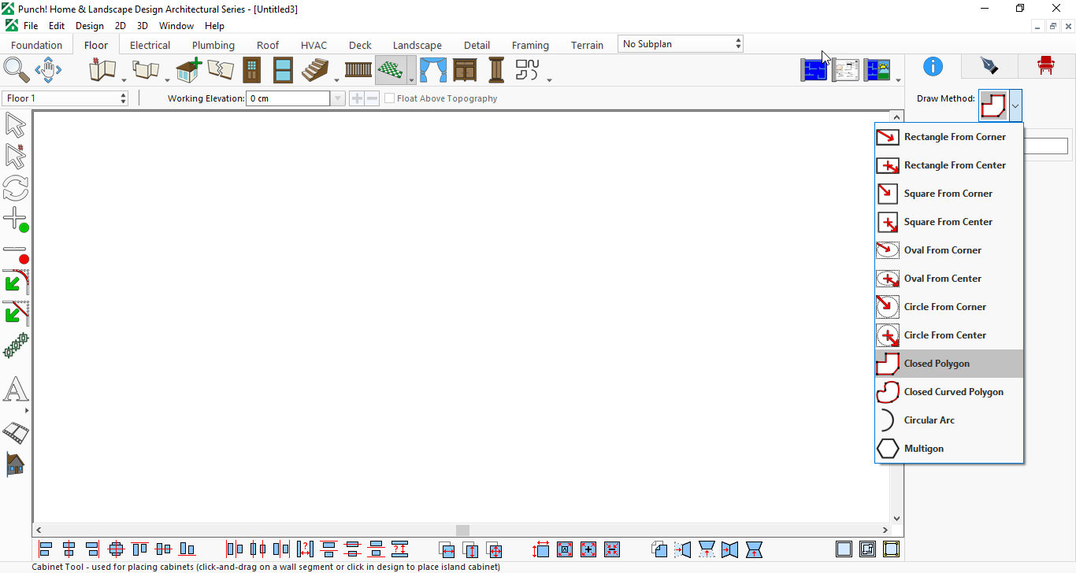Viewport: 1076px width, 573px height.
Task: Select the Multigon draw method
Action: click(949, 449)
